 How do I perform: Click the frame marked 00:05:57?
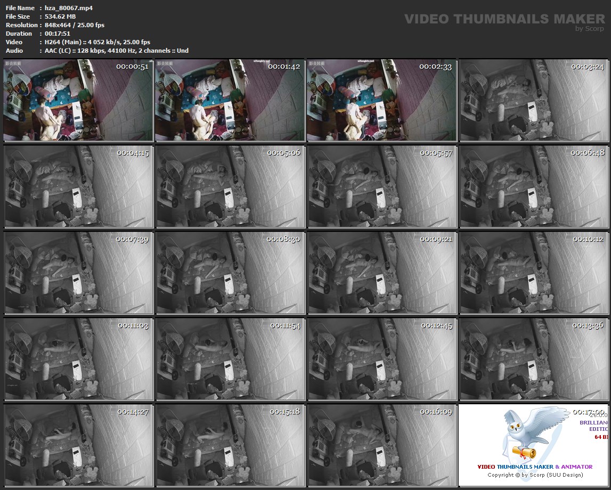pyautogui.click(x=382, y=186)
